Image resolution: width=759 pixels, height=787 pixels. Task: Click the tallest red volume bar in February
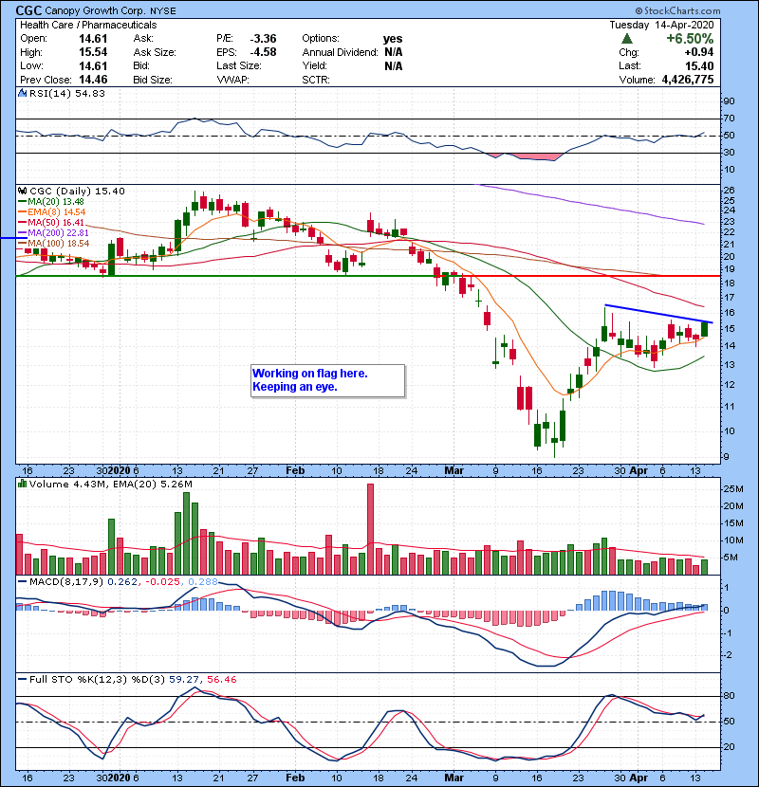[371, 529]
